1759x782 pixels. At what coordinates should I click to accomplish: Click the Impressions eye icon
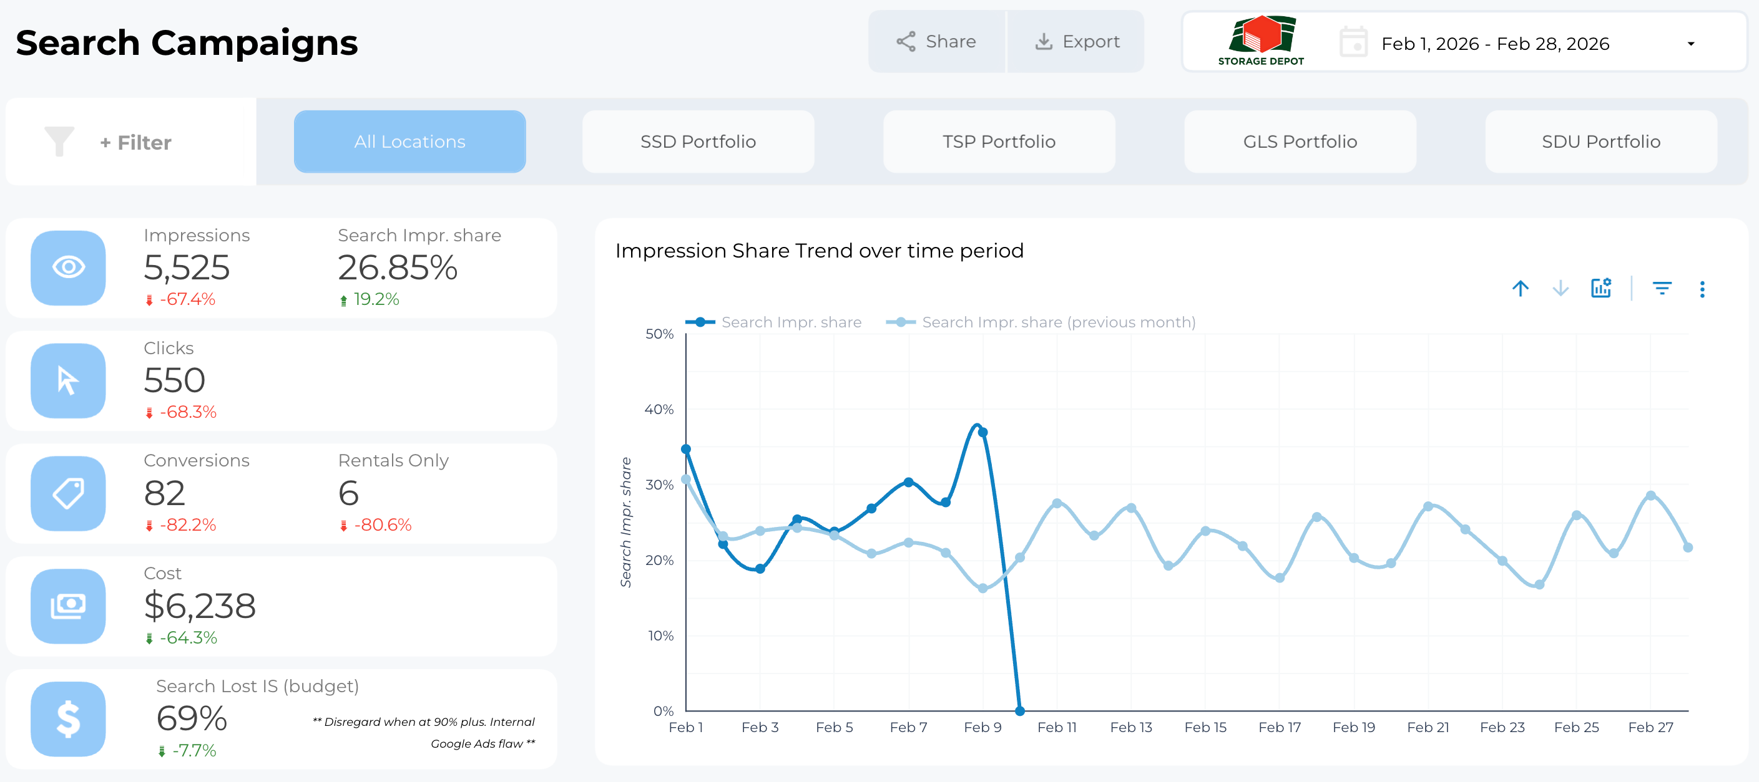68,268
